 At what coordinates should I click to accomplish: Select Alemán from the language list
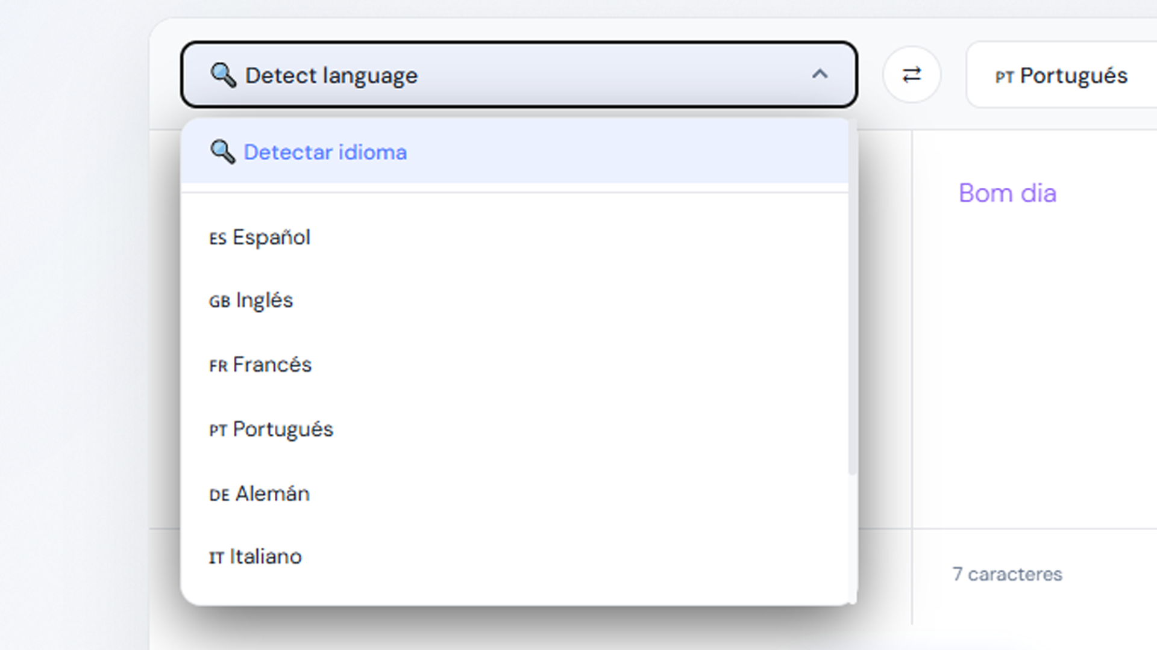pos(271,494)
